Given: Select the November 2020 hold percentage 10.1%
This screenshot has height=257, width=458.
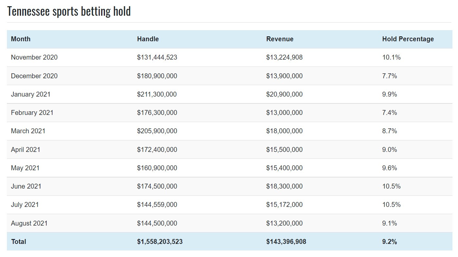Looking at the screenshot, I should click(x=391, y=57).
